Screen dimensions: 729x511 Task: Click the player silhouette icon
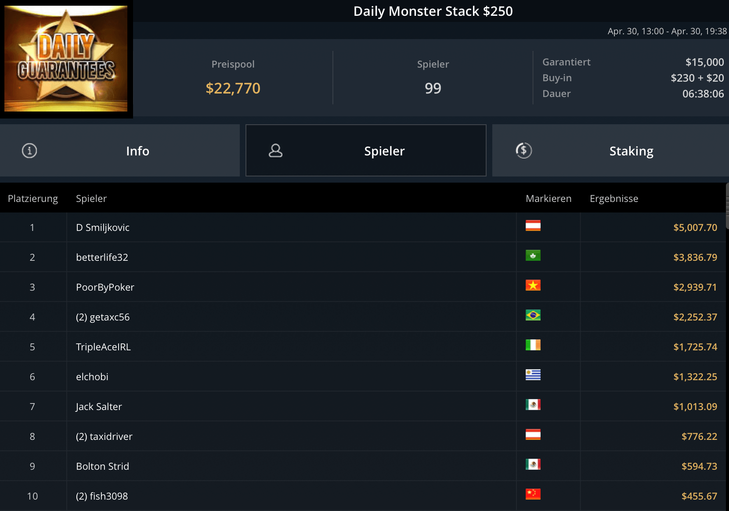click(x=275, y=151)
